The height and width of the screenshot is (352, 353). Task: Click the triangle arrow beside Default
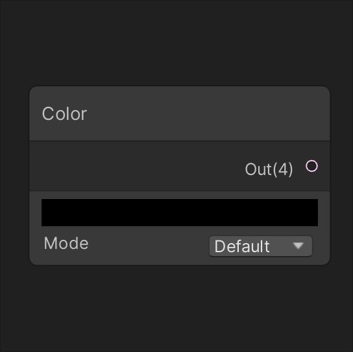pos(298,246)
